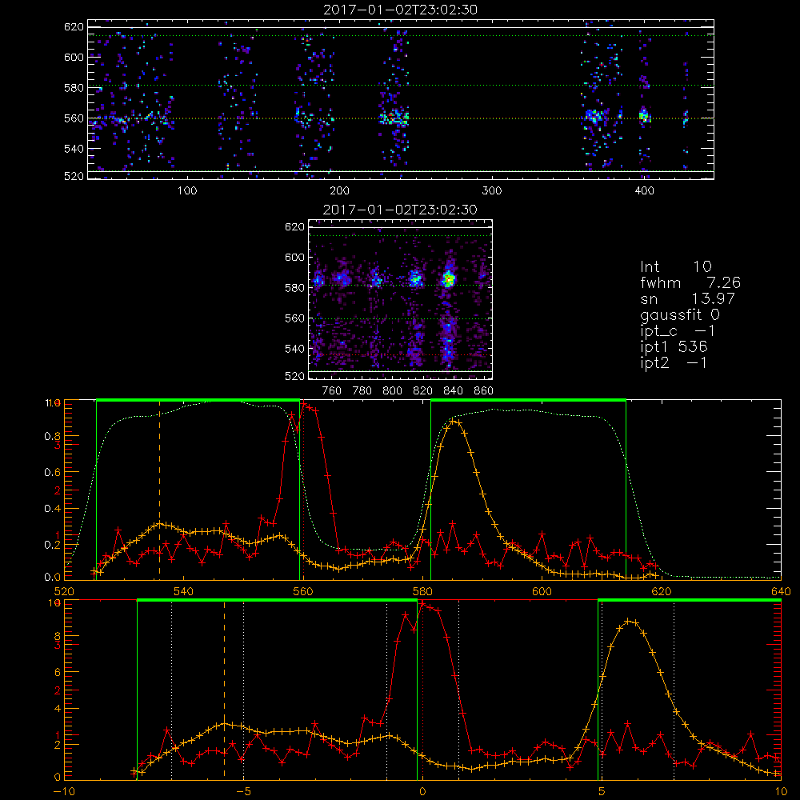Click x-axis label 5 of the bottom plot
Viewport: 800px width, 800px height.
point(602,792)
